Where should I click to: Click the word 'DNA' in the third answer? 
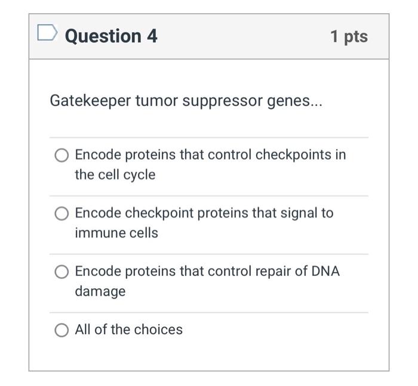(x=325, y=271)
